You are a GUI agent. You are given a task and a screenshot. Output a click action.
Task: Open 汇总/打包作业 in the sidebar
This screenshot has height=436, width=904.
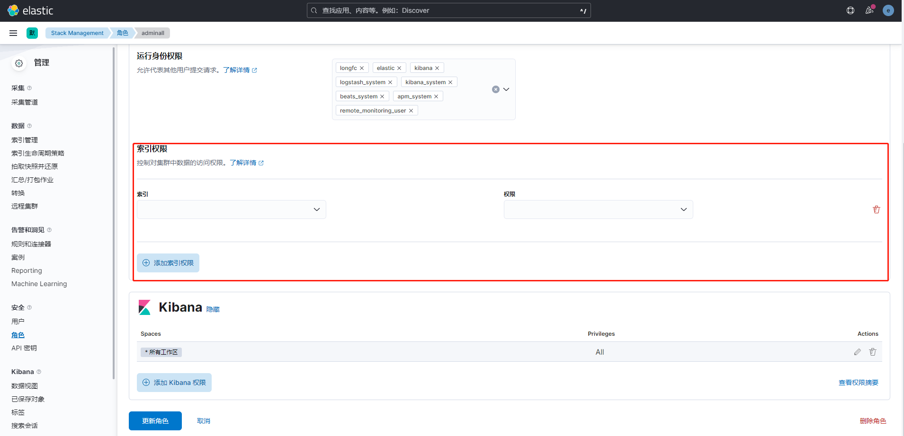(32, 180)
